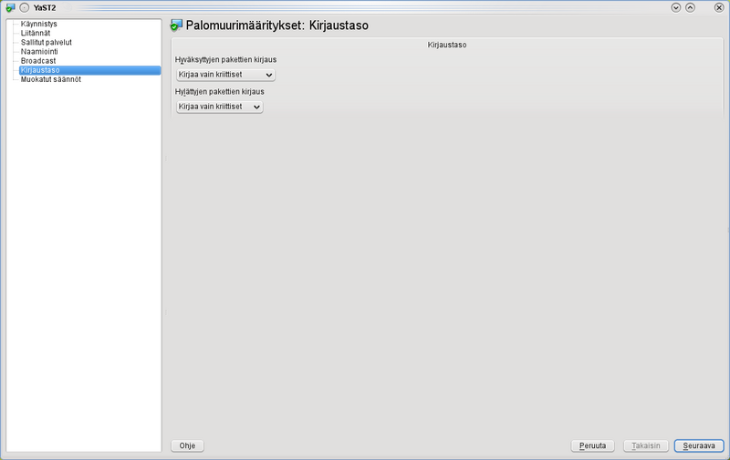730x460 pixels.
Task: Click the Ohje help button
Action: click(188, 445)
